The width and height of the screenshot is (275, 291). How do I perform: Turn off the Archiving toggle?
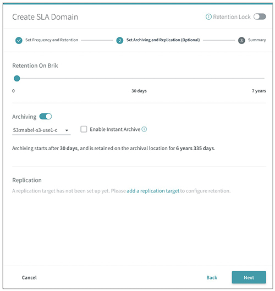pos(46,117)
